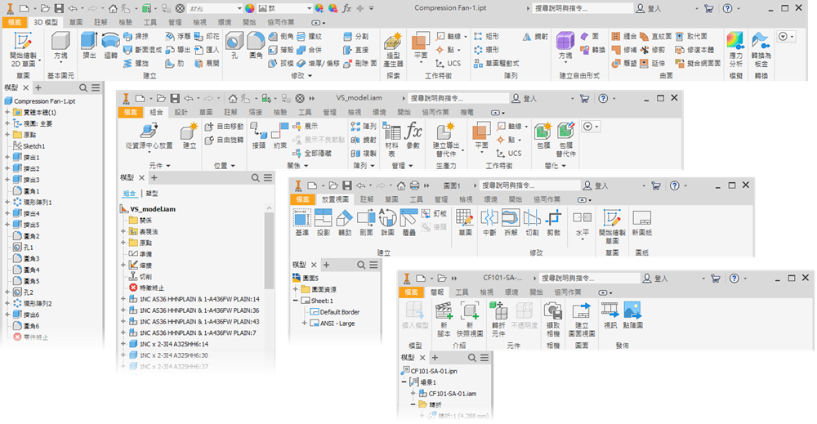
Task: Expand CF101-SA-01.iam node in presentation tree
Action: point(413,394)
